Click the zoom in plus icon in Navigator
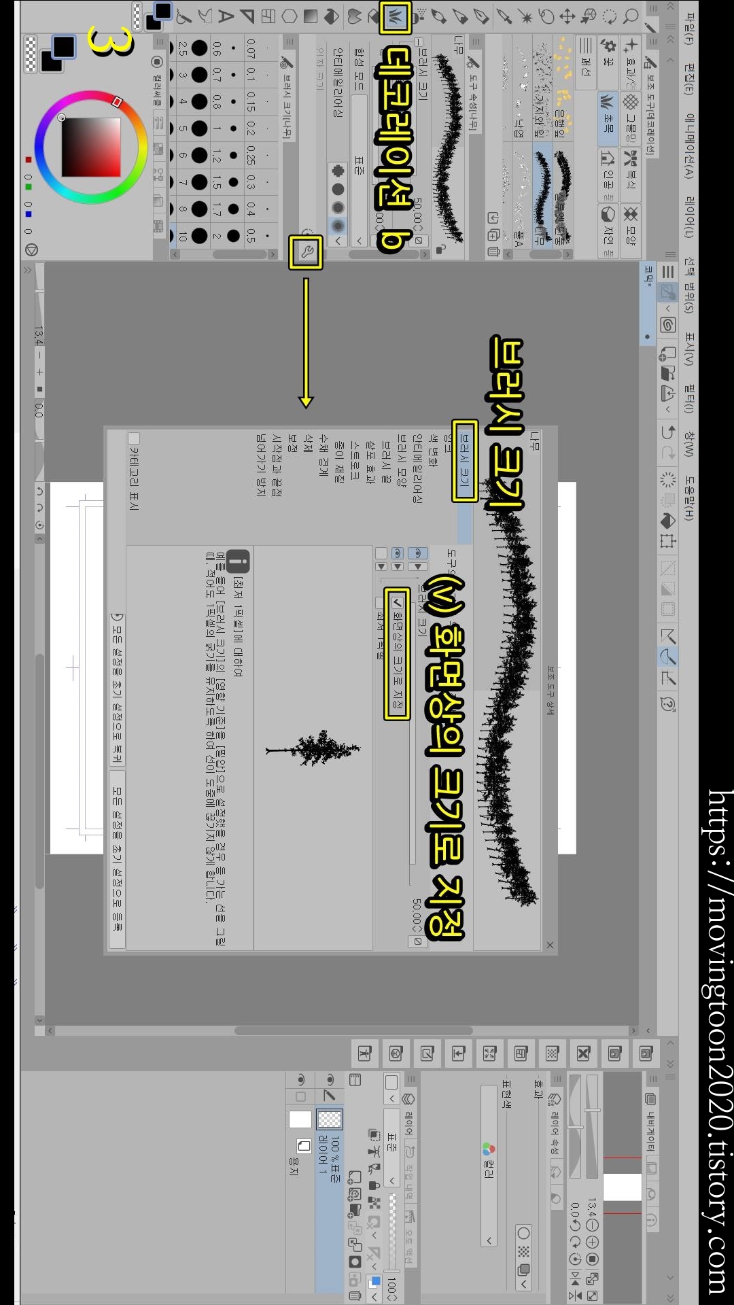Image resolution: width=734 pixels, height=1305 pixels. coord(592,1241)
